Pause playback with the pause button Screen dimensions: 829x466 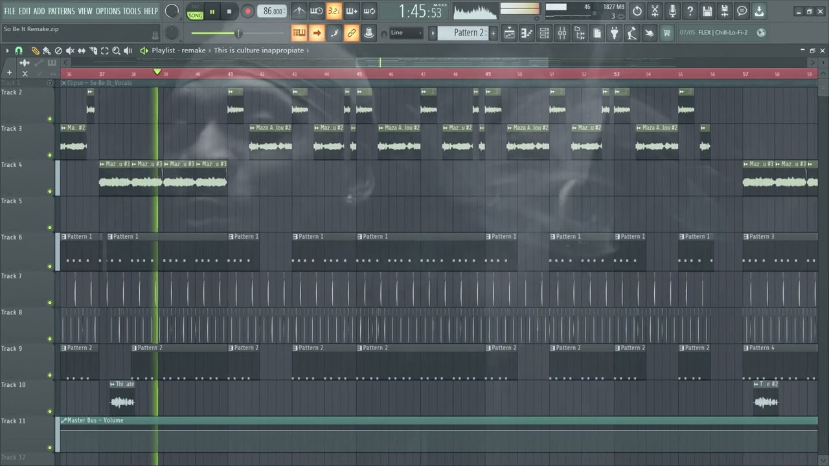point(212,11)
